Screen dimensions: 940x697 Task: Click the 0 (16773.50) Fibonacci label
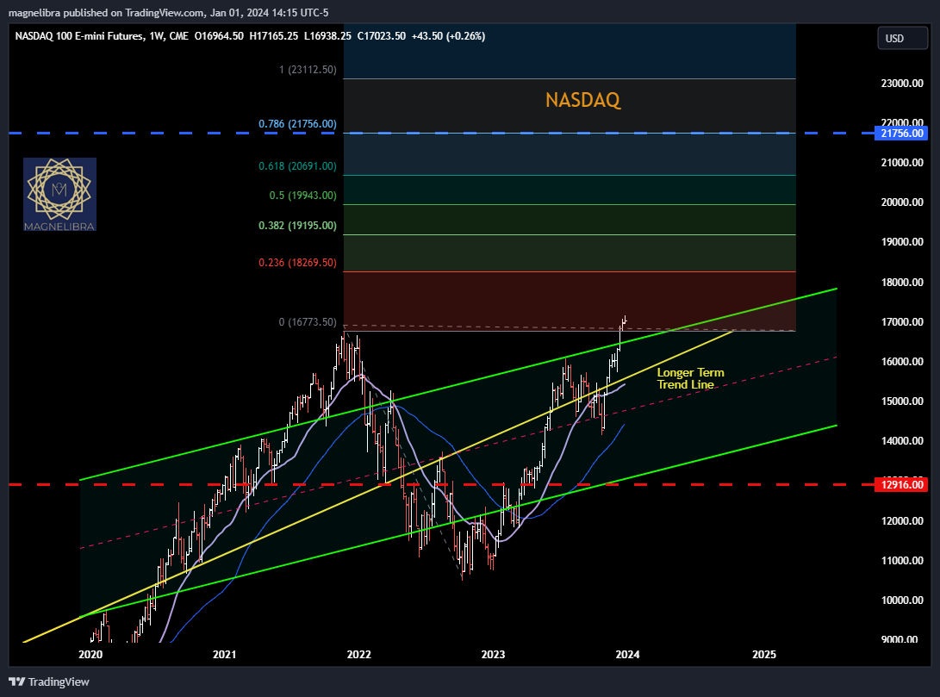(308, 322)
